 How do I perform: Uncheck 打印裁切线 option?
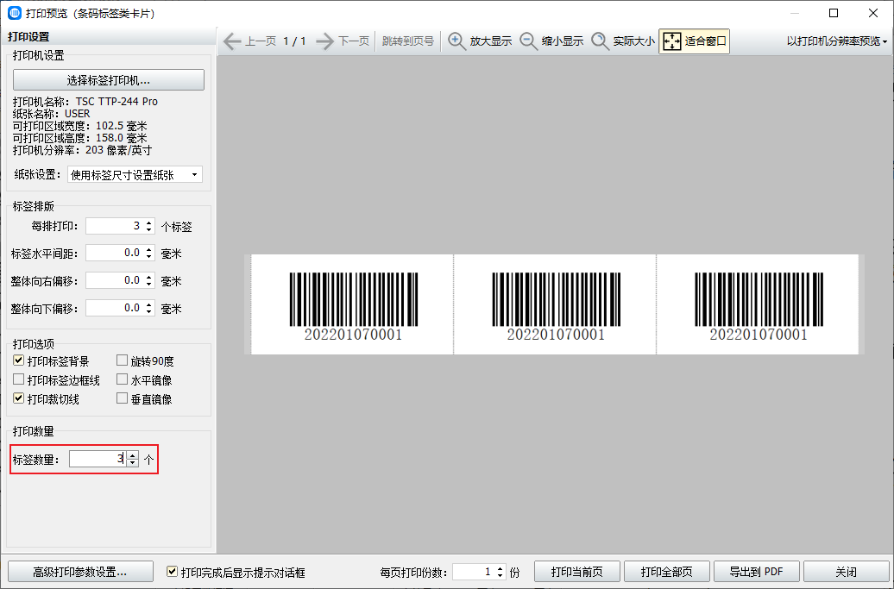point(18,398)
